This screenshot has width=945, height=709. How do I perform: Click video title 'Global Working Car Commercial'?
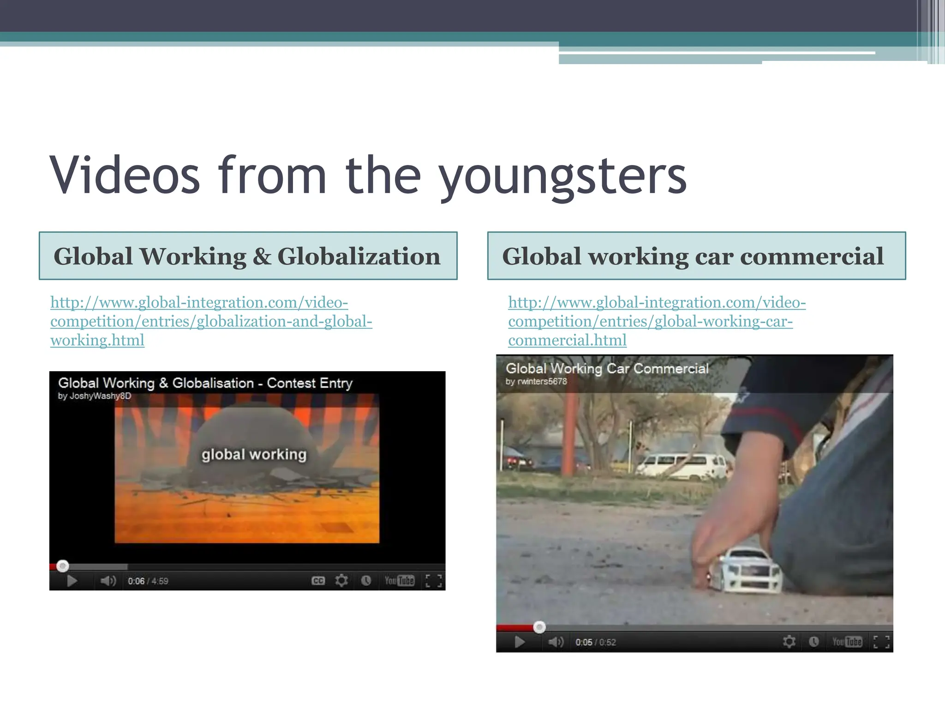[607, 368]
